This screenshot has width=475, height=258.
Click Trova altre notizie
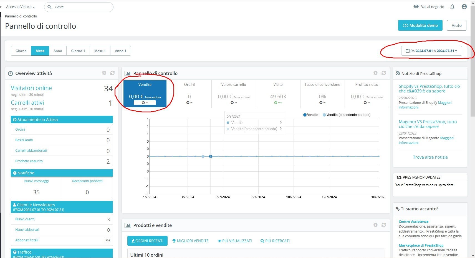pyautogui.click(x=430, y=157)
